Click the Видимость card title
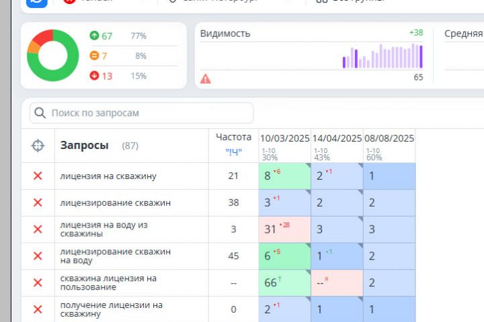The width and height of the screenshot is (484, 322). (225, 34)
